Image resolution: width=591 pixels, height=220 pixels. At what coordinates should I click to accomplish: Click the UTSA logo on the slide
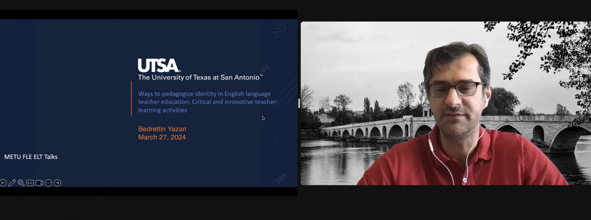coord(159,65)
